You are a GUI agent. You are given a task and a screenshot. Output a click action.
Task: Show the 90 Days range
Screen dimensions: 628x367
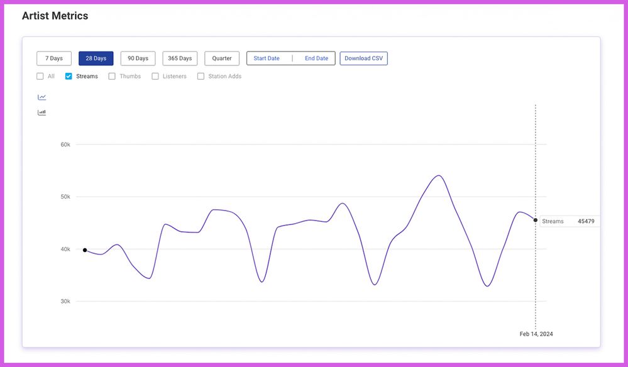pyautogui.click(x=138, y=58)
